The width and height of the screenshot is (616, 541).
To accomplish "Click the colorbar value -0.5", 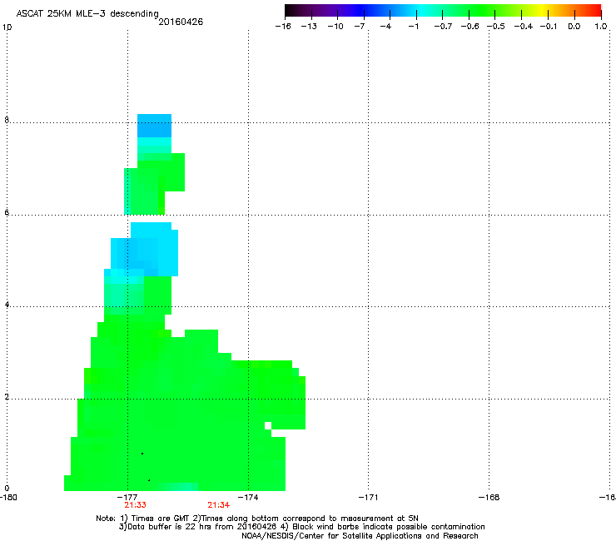I will [x=496, y=27].
